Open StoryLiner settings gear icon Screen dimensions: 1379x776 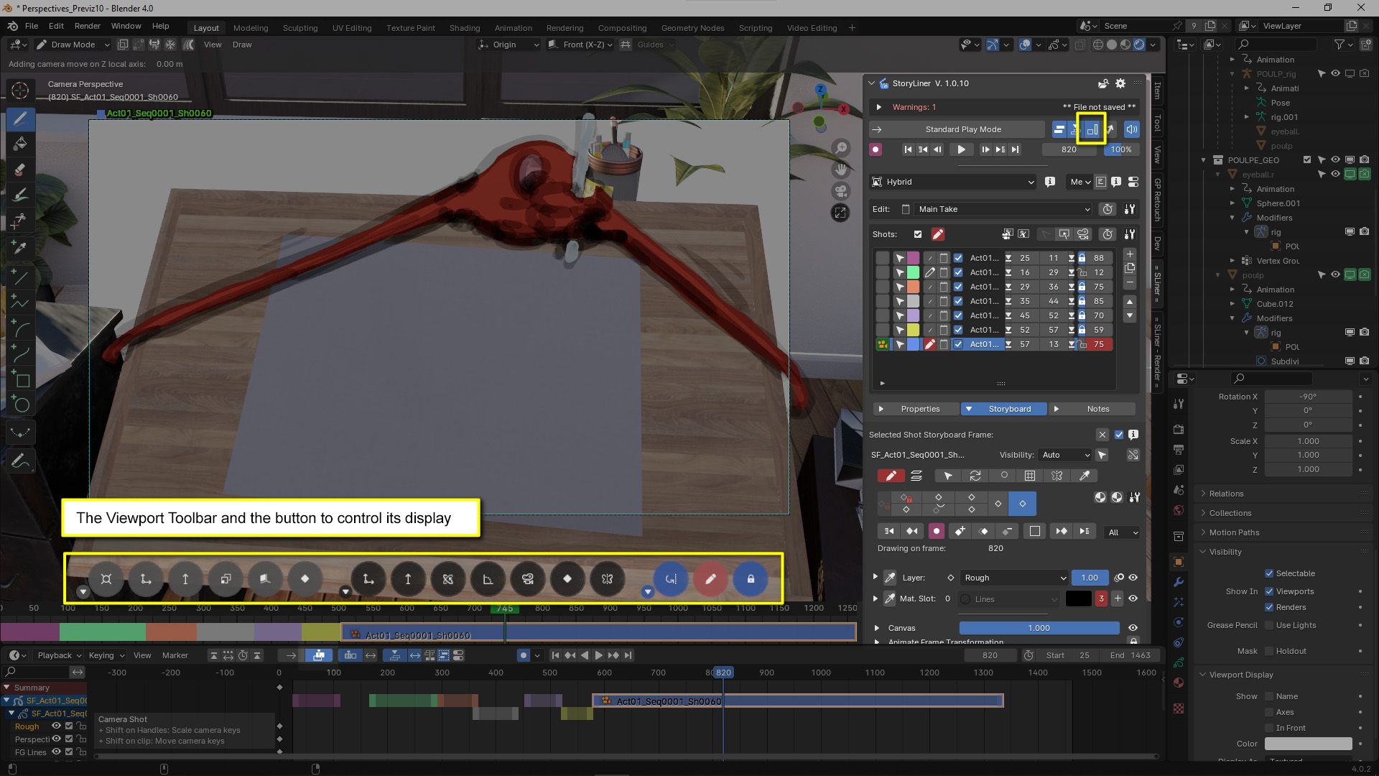point(1120,83)
